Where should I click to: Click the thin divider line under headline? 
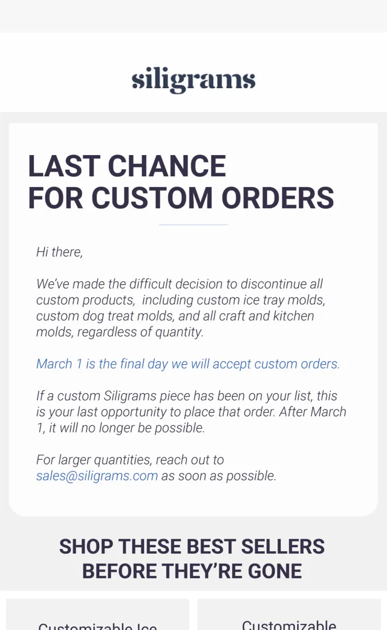click(193, 225)
